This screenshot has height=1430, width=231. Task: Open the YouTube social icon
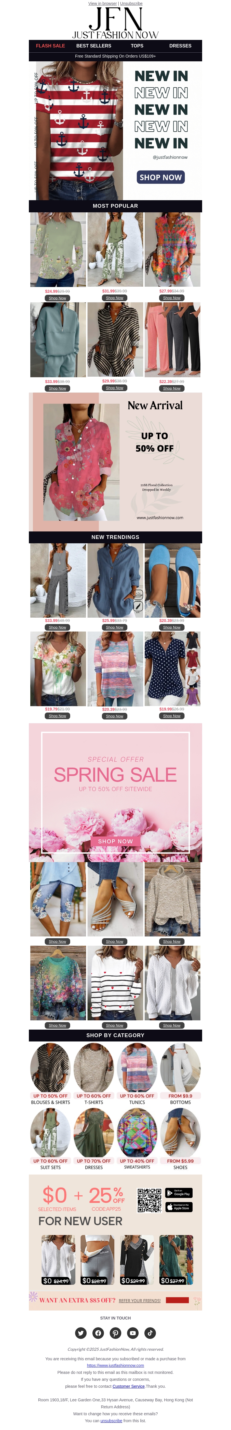click(x=133, y=1333)
